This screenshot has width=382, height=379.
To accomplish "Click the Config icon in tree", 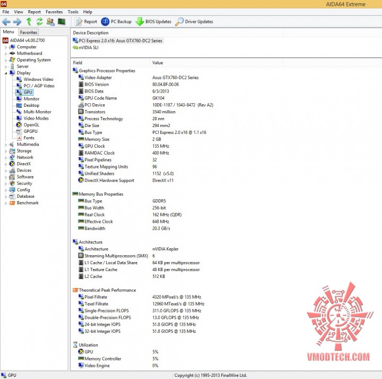I will pyautogui.click(x=12, y=190).
